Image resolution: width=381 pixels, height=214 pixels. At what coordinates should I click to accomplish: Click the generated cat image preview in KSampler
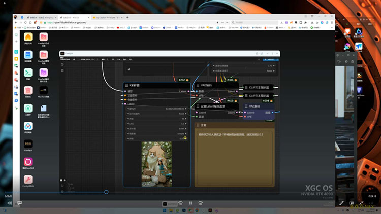(x=156, y=163)
